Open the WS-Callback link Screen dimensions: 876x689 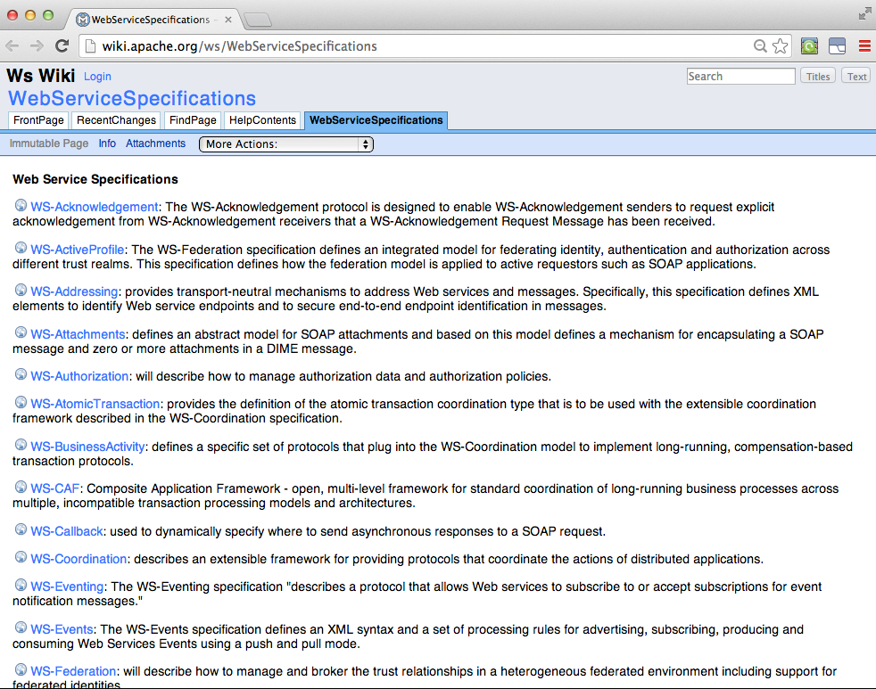coord(67,531)
